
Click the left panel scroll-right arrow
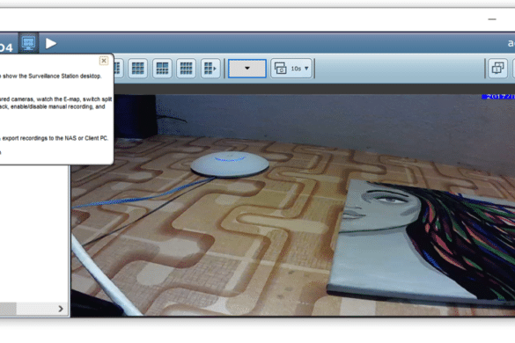61,309
